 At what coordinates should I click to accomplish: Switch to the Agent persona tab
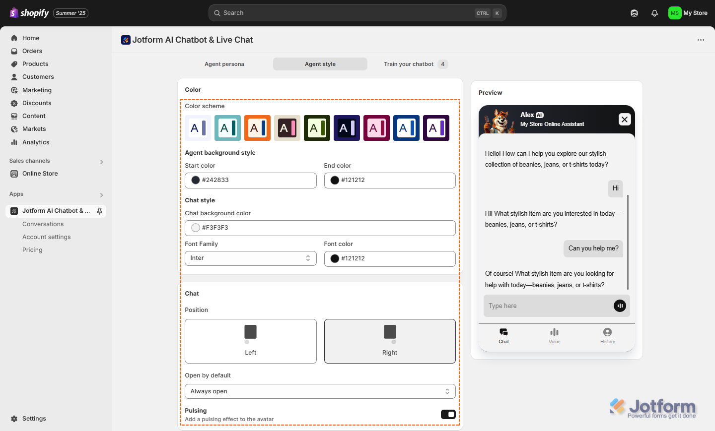tap(224, 64)
